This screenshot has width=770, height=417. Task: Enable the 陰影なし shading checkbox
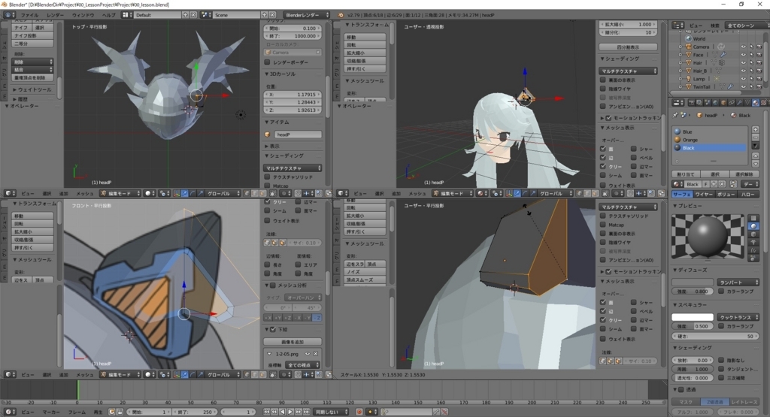(x=721, y=360)
